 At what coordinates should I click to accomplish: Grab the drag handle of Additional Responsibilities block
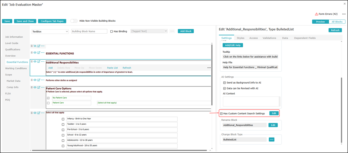pyautogui.click(x=31, y=62)
